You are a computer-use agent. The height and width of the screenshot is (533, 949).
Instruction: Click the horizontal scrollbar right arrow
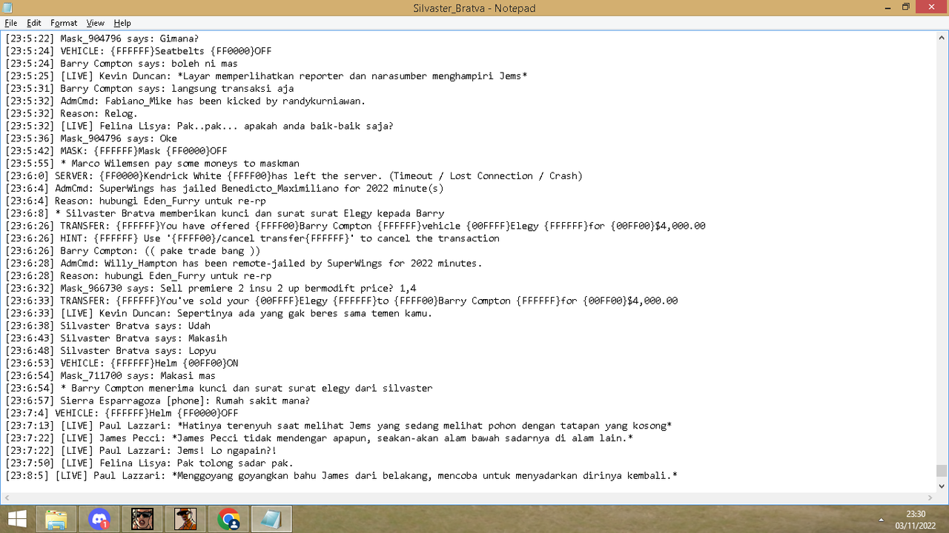coord(930,497)
